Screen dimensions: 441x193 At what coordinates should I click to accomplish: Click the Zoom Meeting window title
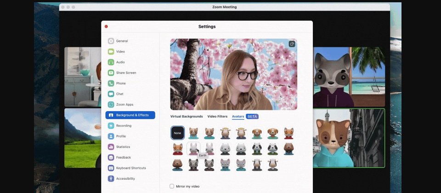[225, 7]
